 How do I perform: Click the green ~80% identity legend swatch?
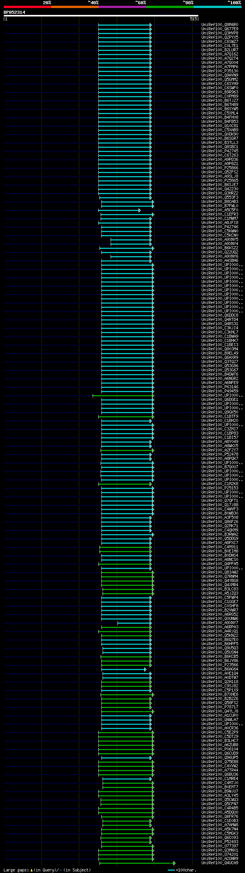pyautogui.click(x=170, y=7)
